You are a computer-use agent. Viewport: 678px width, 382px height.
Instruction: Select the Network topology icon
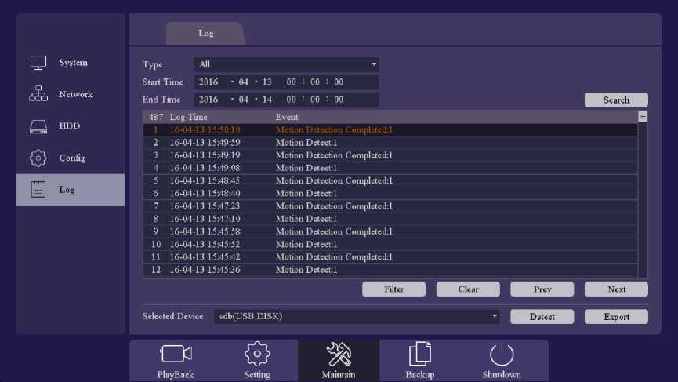click(38, 94)
